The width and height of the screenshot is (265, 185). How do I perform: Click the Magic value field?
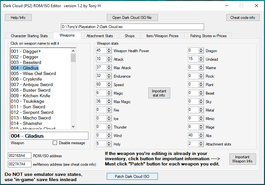click(101, 93)
